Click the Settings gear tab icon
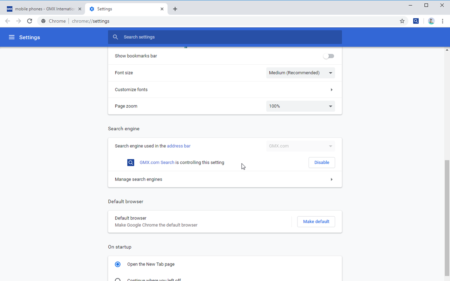The height and width of the screenshot is (281, 450). (x=92, y=9)
